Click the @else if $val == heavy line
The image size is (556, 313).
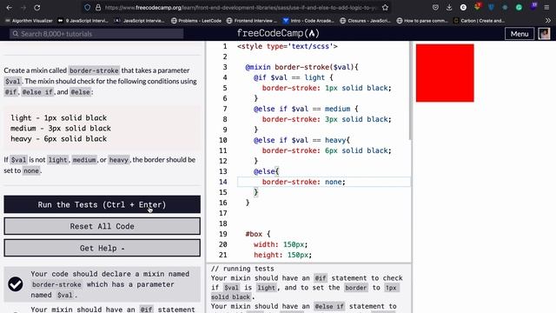pyautogui.click(x=301, y=140)
